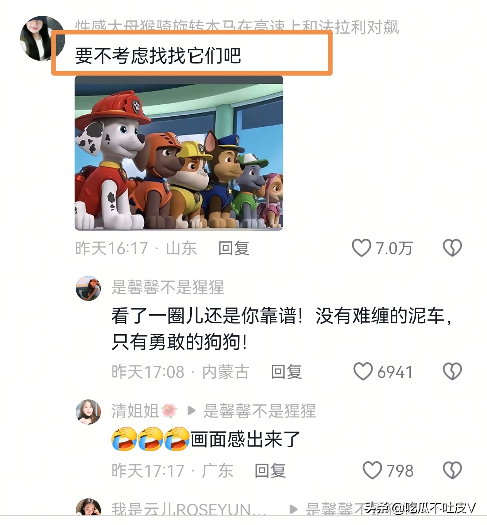487x525 pixels.
Task: Open 清姐姐 avatar picture
Action: 88,412
